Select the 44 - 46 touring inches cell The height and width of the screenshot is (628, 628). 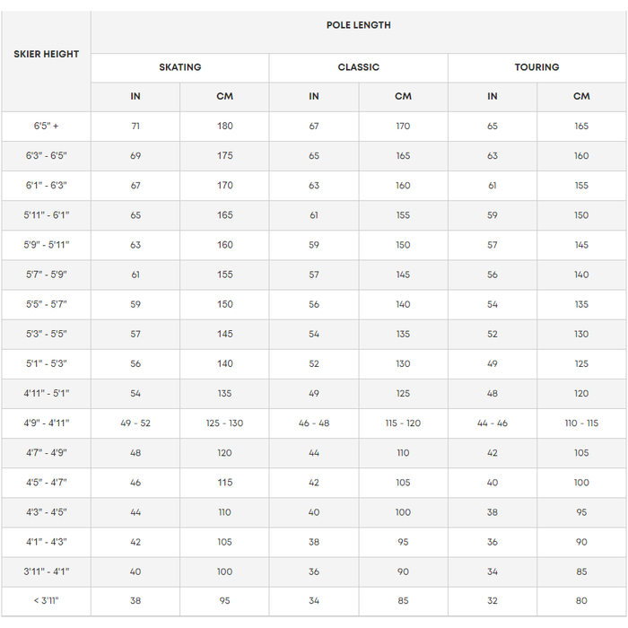point(493,423)
